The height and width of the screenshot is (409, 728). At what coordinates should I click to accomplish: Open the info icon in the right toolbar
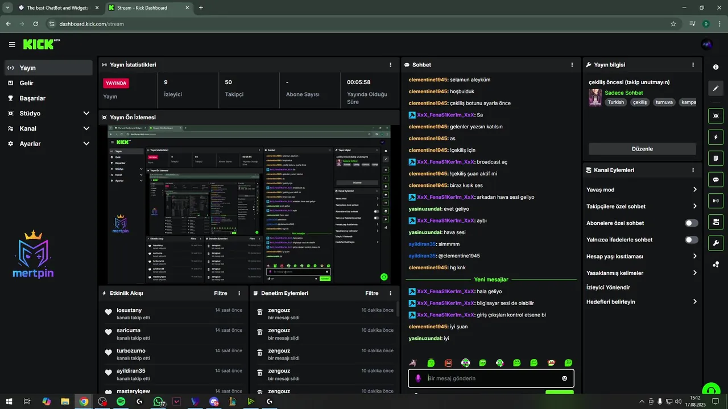coord(715,67)
